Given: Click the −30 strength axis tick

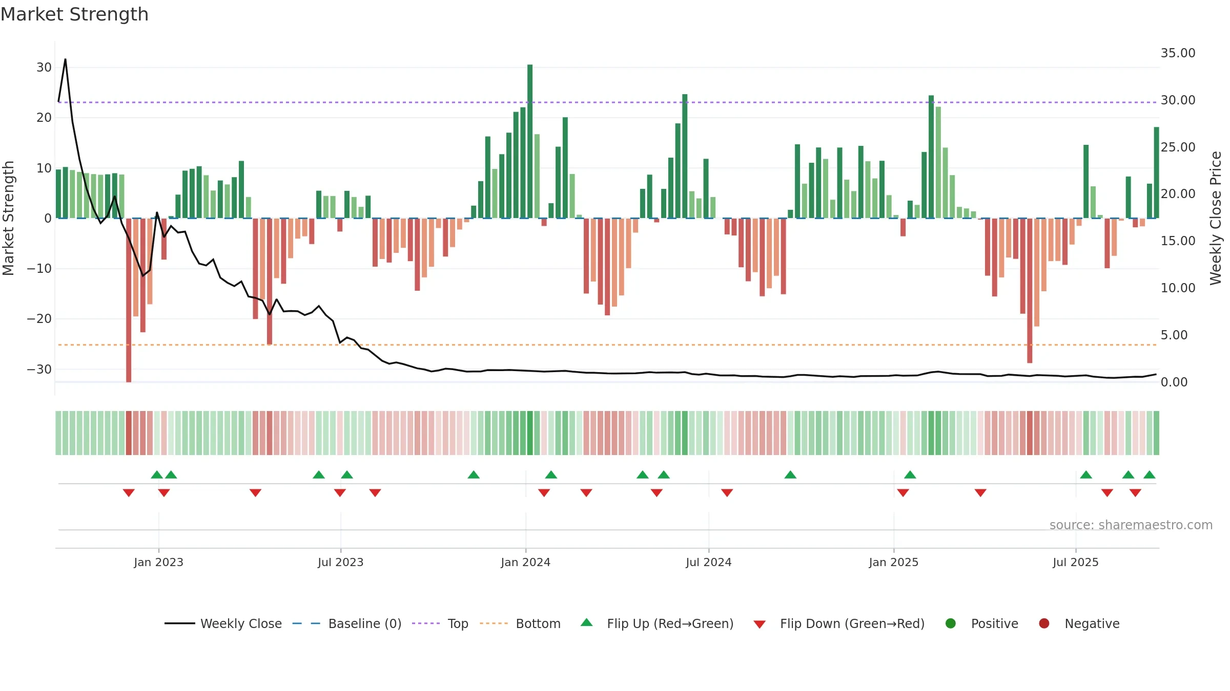Looking at the screenshot, I should click(39, 370).
